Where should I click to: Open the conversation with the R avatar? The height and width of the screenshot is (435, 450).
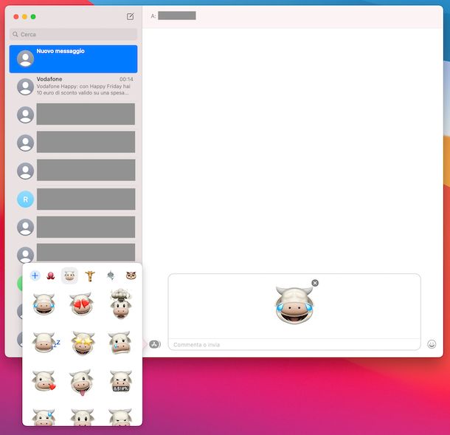[74, 199]
